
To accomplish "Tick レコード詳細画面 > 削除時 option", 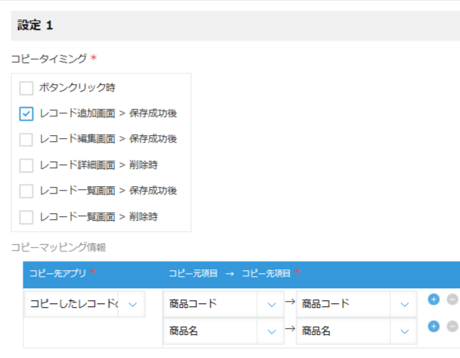I will 26,165.
